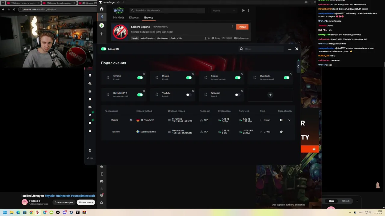Open ExitLag globe icon in sidebar
Screen dimensions: 385x216
coord(90,107)
